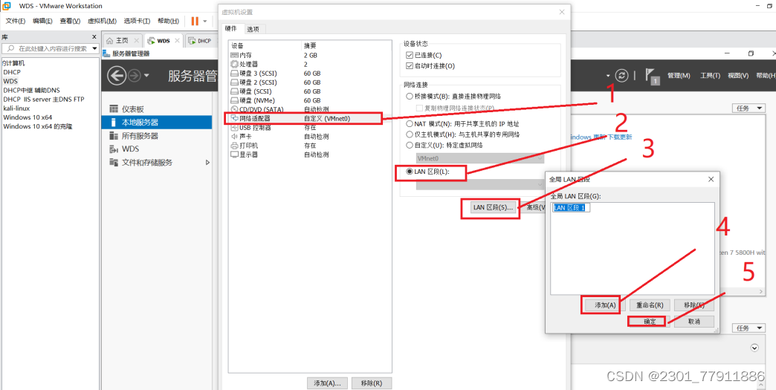Click LAN 区段 1 name field
The image size is (776, 390).
point(572,208)
